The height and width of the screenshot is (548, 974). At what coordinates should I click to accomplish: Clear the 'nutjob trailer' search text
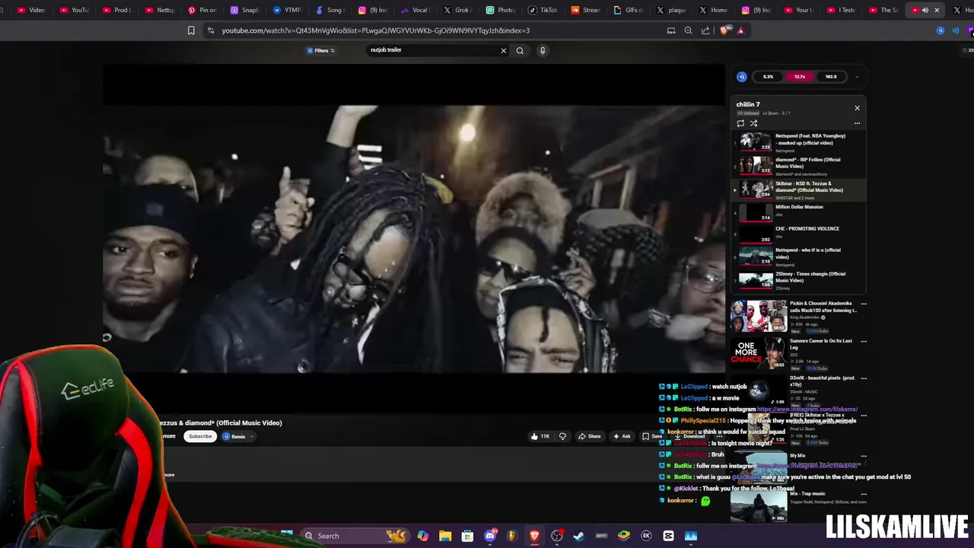pyautogui.click(x=503, y=50)
